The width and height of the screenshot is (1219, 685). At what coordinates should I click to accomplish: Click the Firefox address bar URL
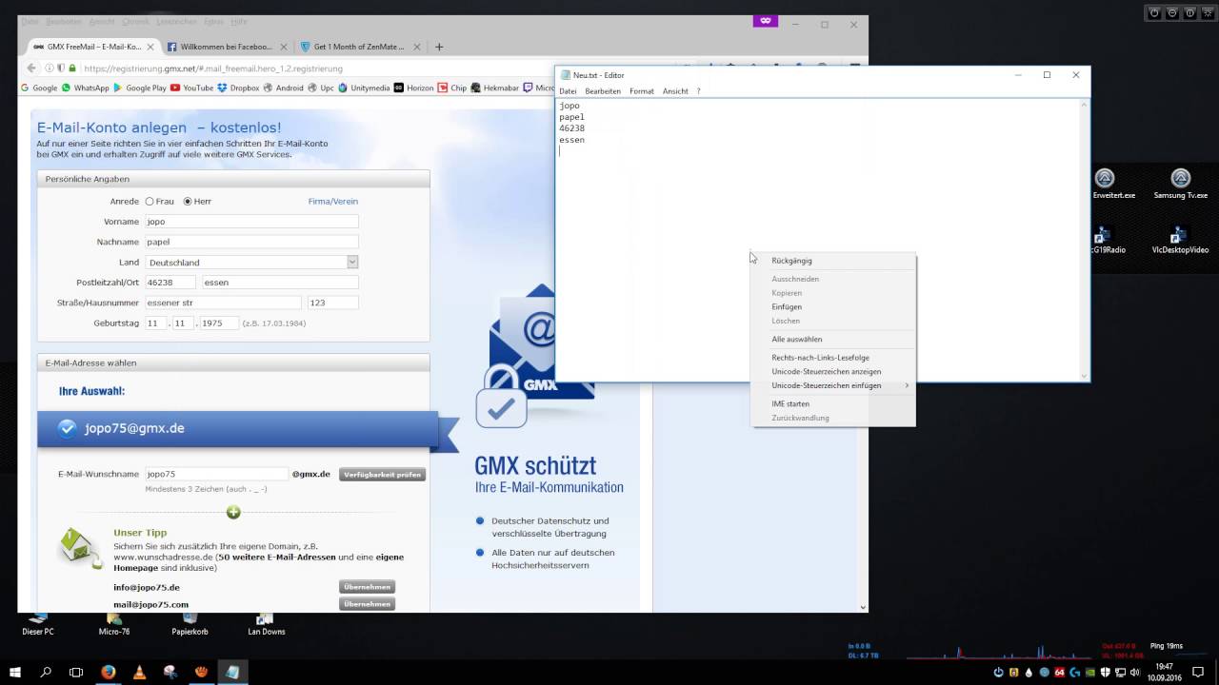pyautogui.click(x=213, y=68)
